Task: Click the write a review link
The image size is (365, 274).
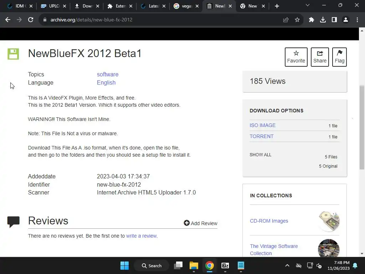Action: (141, 236)
